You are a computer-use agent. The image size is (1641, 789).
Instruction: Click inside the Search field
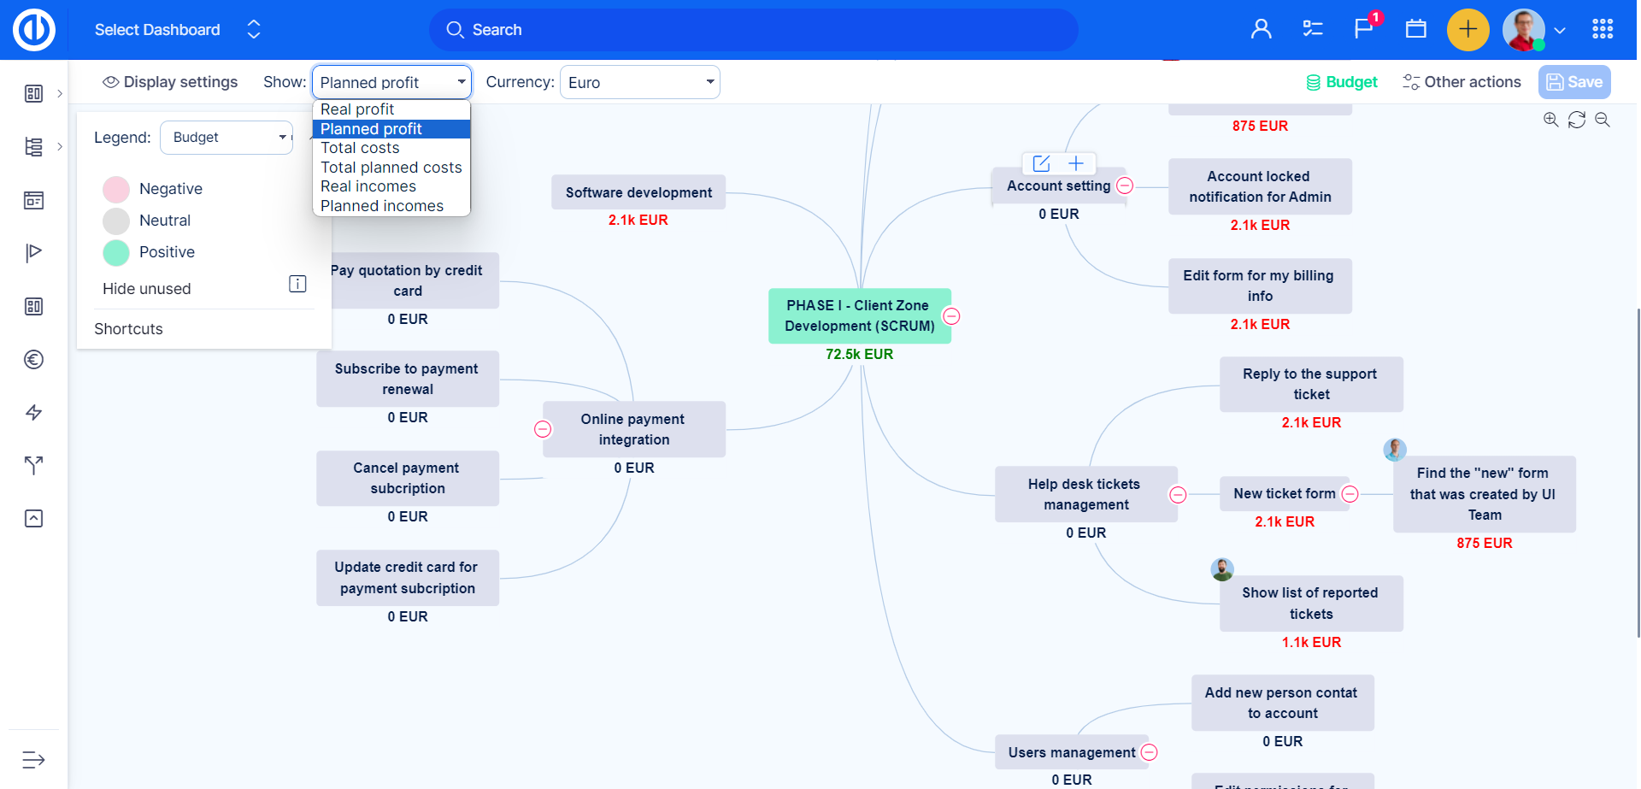click(x=752, y=29)
